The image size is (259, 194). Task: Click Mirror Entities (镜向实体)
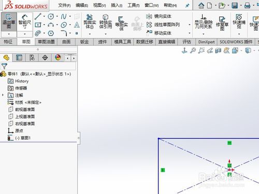pyautogui.click(x=159, y=17)
